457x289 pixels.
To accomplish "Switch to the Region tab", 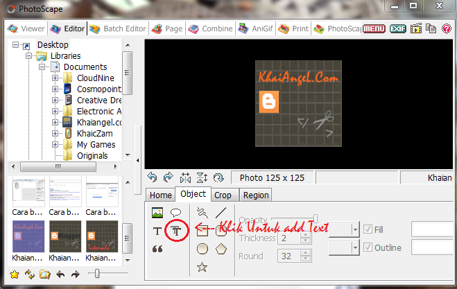I will pyautogui.click(x=256, y=195).
